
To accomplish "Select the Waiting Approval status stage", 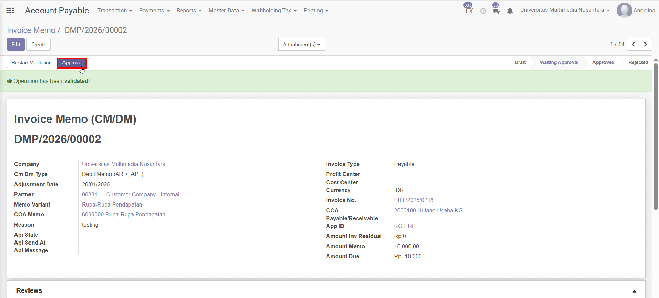I will pos(558,62).
